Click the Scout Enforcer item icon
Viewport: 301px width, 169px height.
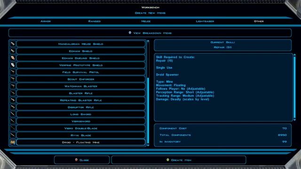pyautogui.click(x=13, y=79)
